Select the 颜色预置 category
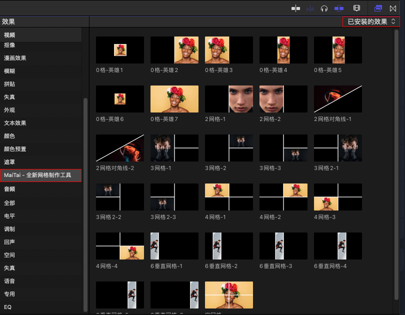The width and height of the screenshot is (405, 315). 41,149
